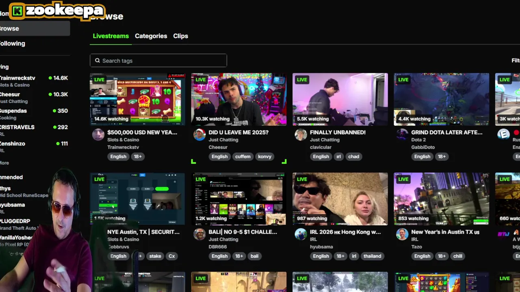Open Zenshinzo in sidebar following list
This screenshot has width=520, height=292.
coord(34,147)
